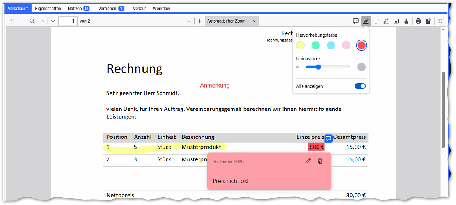Open the Eigenschaften tab

tap(48, 9)
